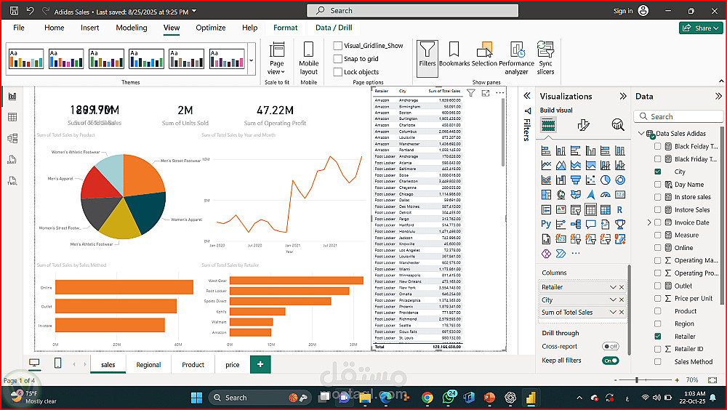Enable the Snap to grid checkbox
727x410 pixels.
pos(337,58)
